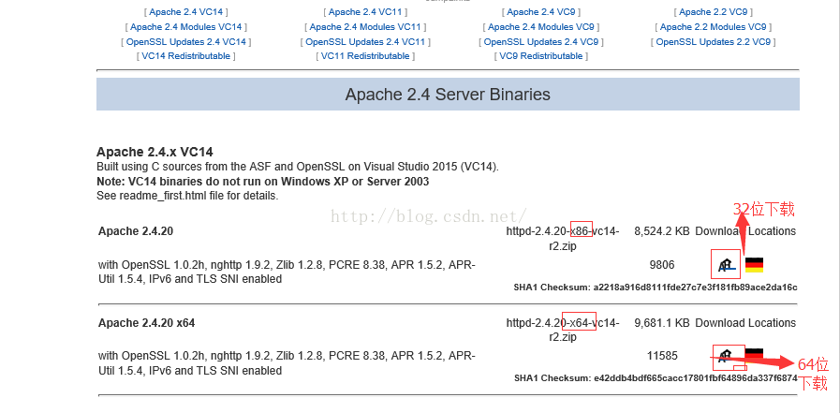This screenshot has height=413, width=840.
Task: Open the Apache 2.2 VC9 link
Action: tap(714, 12)
